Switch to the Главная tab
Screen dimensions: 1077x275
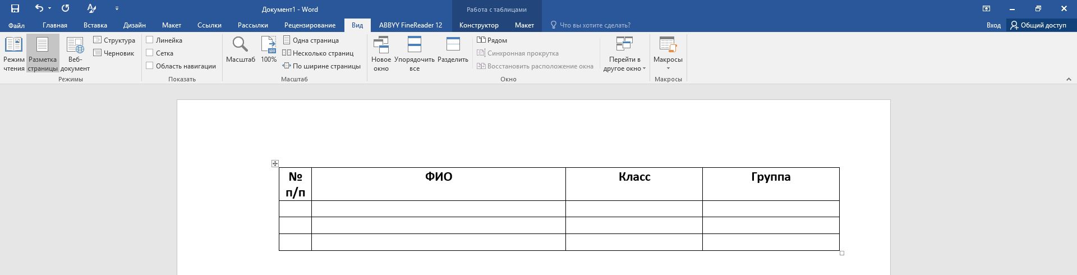[55, 25]
